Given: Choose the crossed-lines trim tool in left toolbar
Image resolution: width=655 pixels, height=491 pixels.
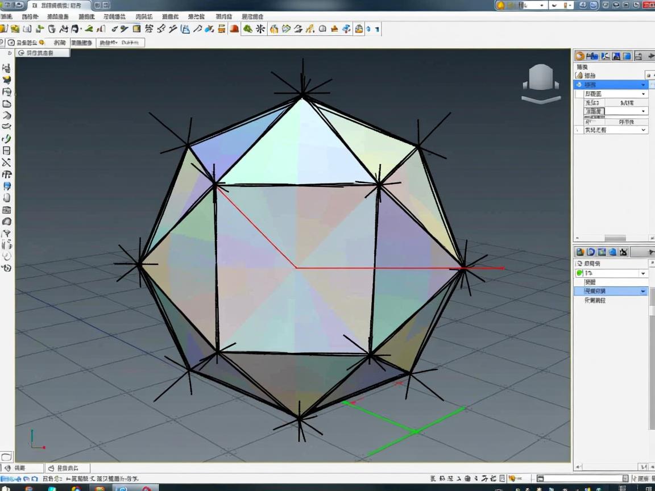Looking at the screenshot, I should 7,163.
